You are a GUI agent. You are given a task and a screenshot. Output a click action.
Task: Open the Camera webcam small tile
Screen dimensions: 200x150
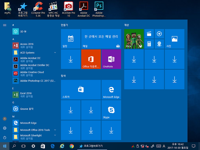click(x=159, y=44)
